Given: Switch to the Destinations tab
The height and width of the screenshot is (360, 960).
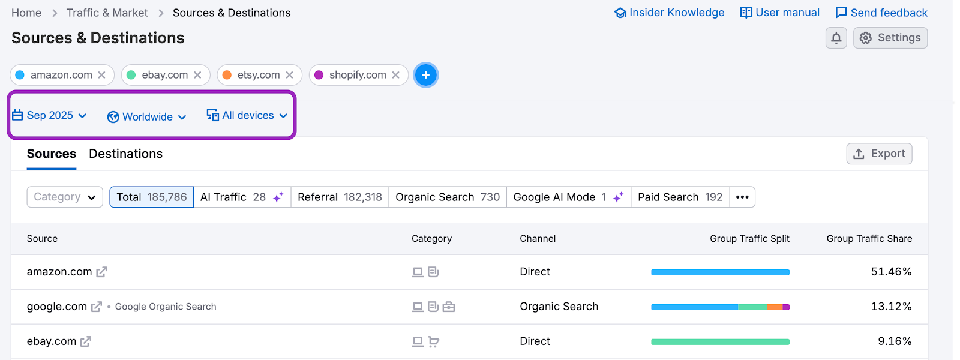Looking at the screenshot, I should click(x=125, y=154).
